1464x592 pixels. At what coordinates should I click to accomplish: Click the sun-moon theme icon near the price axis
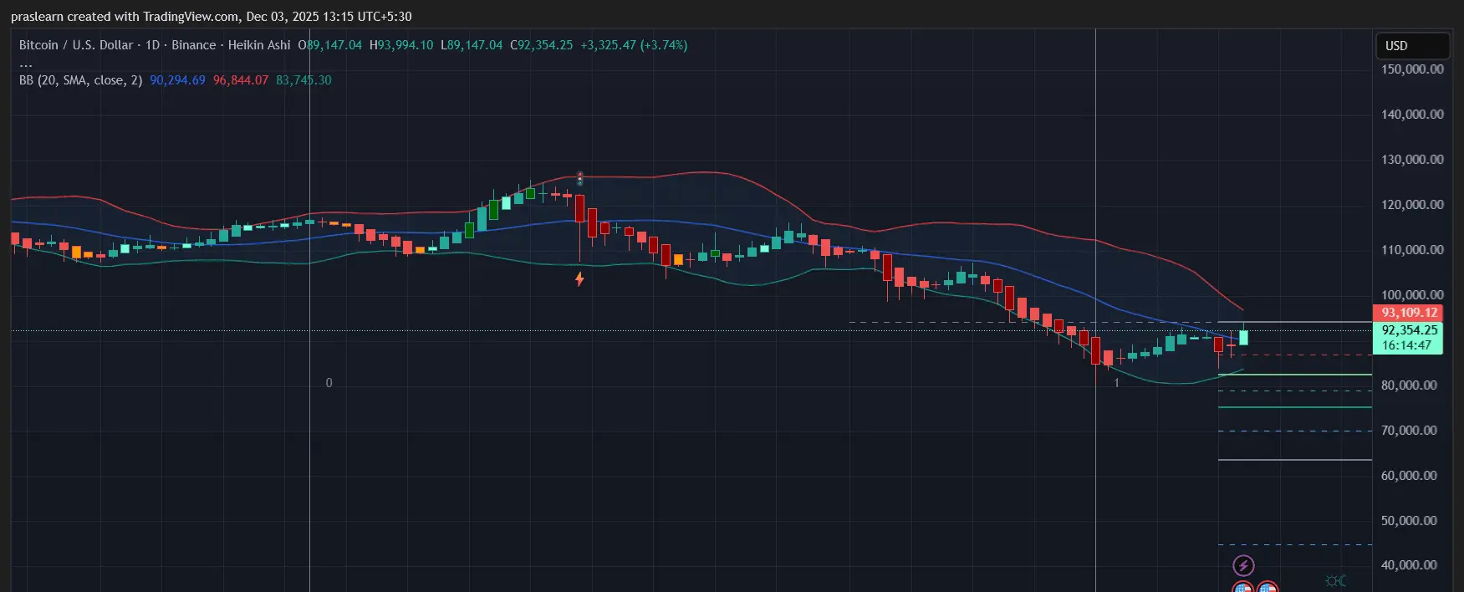point(1336,580)
